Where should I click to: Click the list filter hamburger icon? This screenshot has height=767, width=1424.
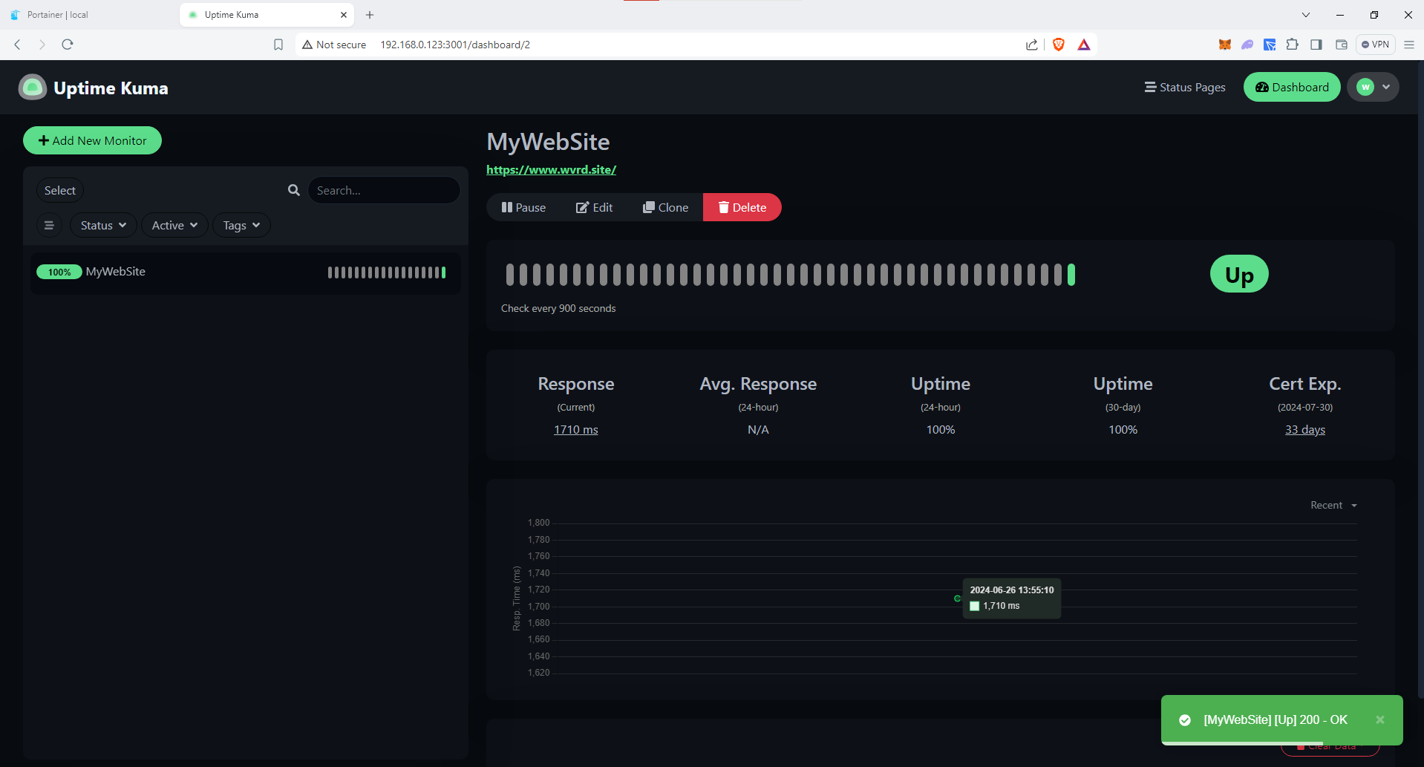(x=49, y=225)
